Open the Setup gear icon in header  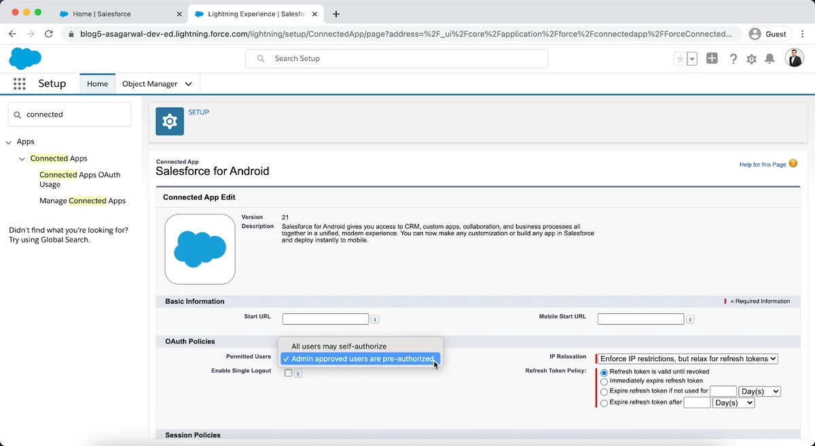point(751,59)
